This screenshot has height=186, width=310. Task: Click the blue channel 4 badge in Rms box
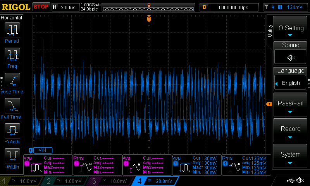coord(225,164)
